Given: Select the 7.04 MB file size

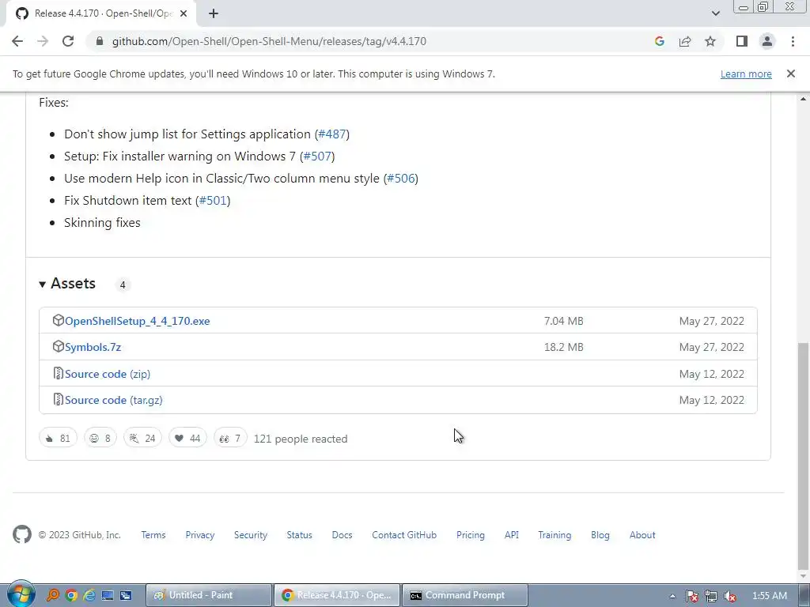Looking at the screenshot, I should click(563, 321).
